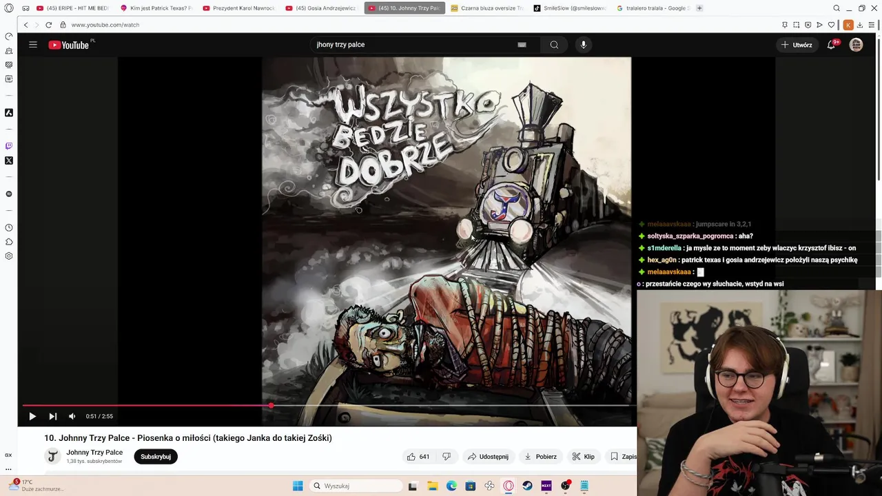Open File Explorer from the taskbar
The width and height of the screenshot is (882, 496).
pyautogui.click(x=432, y=486)
